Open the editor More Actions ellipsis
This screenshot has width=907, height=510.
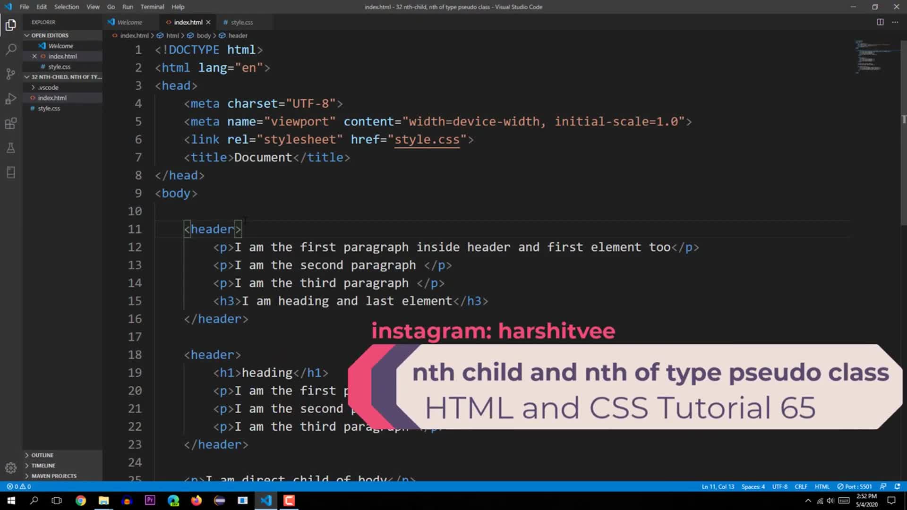coord(895,22)
